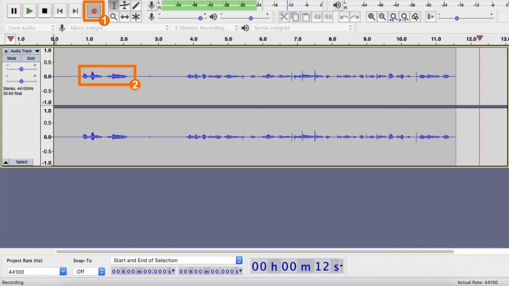Solo the Audio Track
Image resolution: width=509 pixels, height=286 pixels.
(x=31, y=58)
